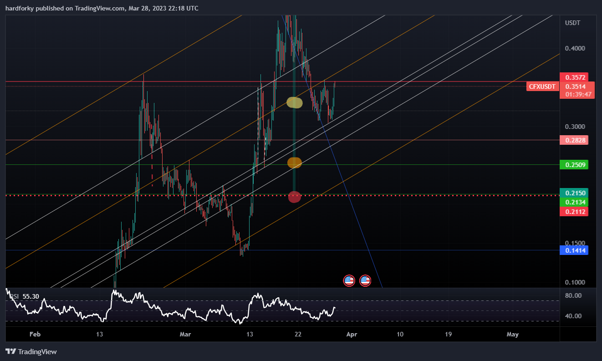Click the 0.3000 price axis tick
602x361 pixels.
coord(575,127)
